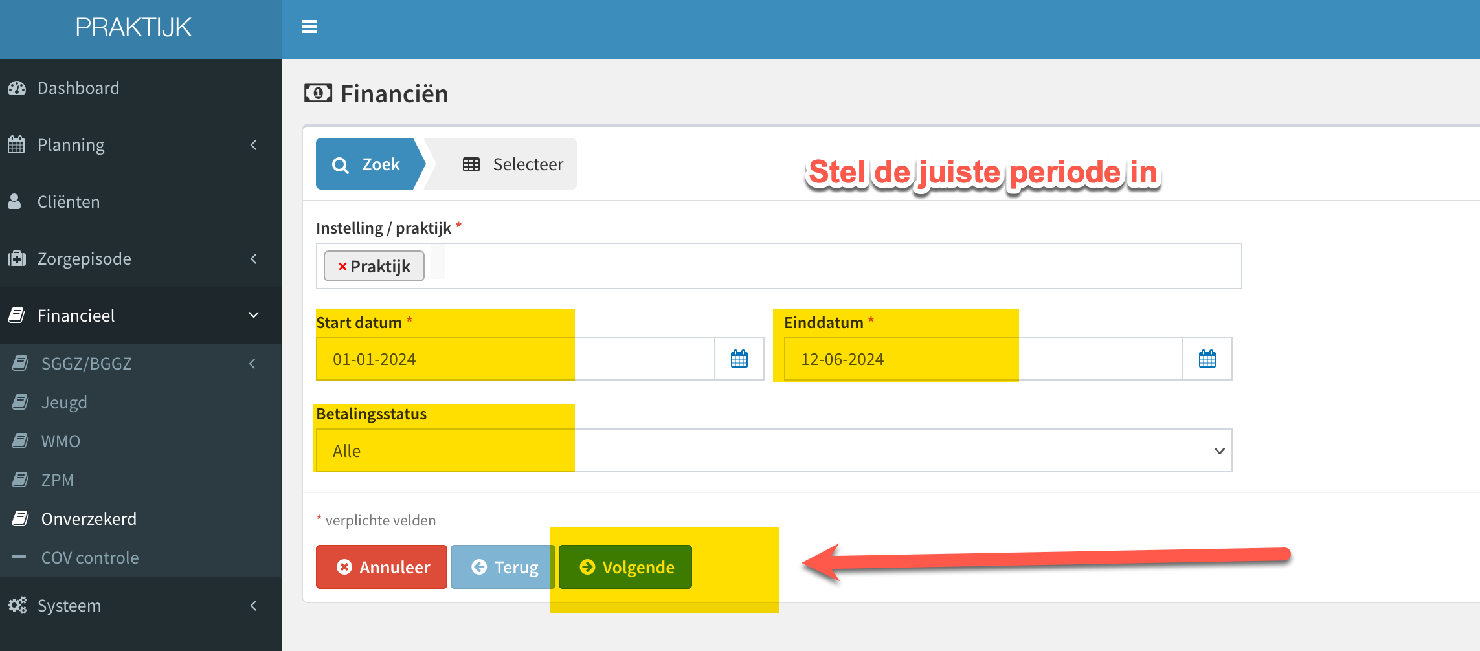Image resolution: width=1480 pixels, height=651 pixels.
Task: Click the Dashboard gauge icon
Action: tap(17, 88)
